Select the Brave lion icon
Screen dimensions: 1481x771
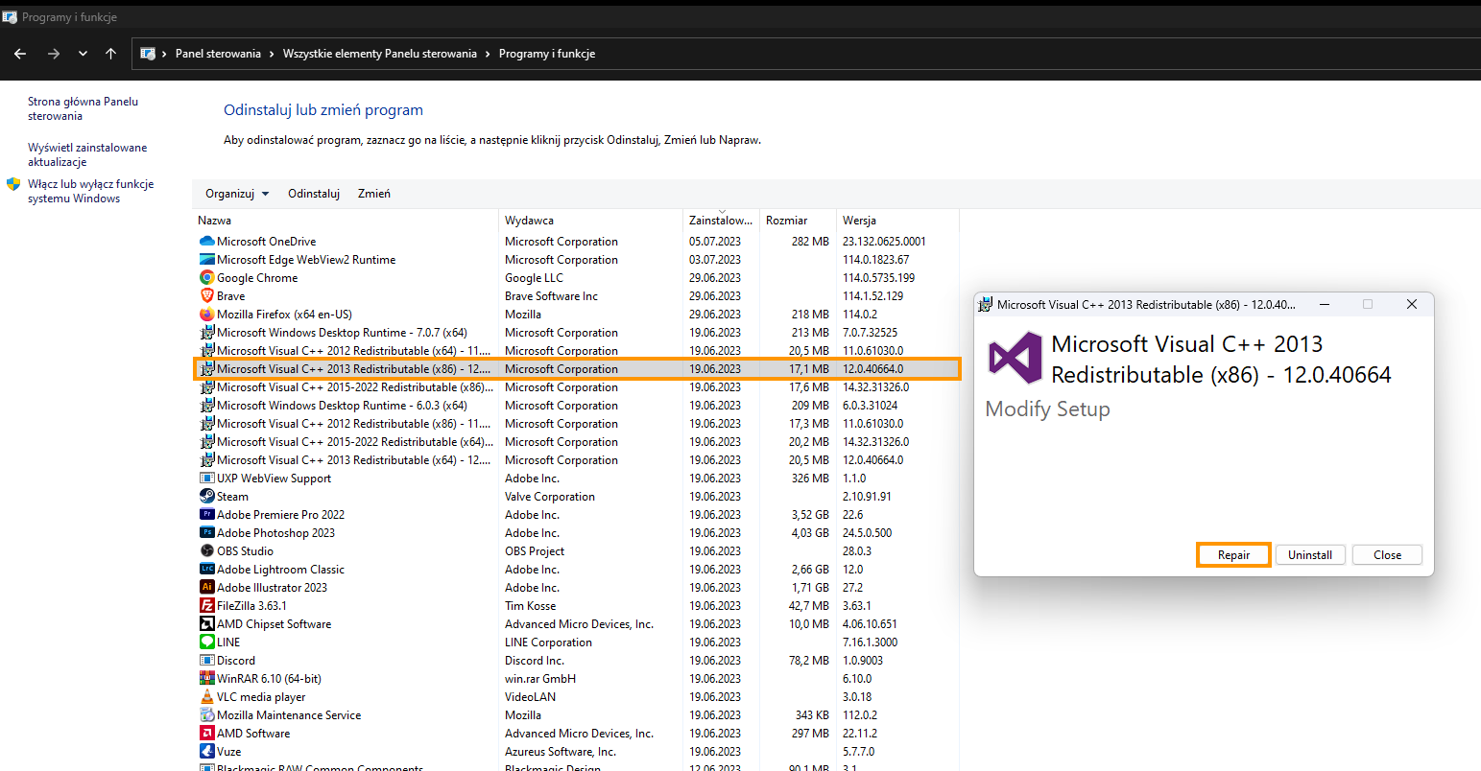(x=206, y=296)
